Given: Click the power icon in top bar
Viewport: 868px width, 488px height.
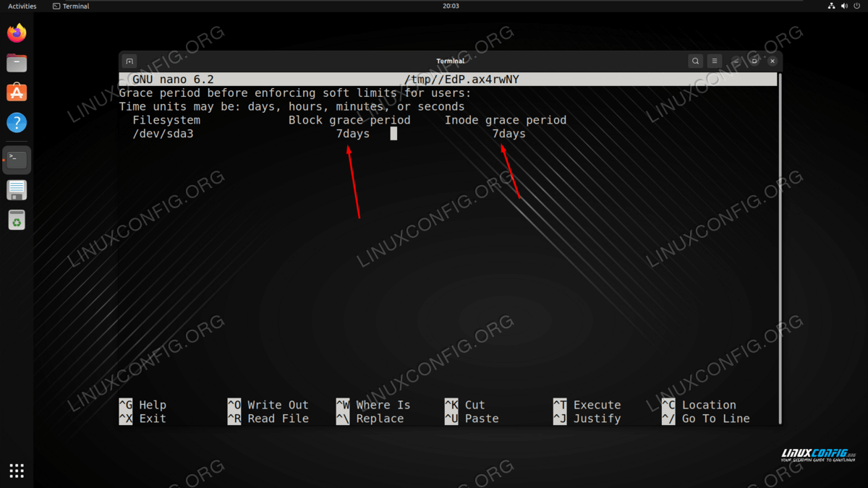Looking at the screenshot, I should click(x=857, y=7).
